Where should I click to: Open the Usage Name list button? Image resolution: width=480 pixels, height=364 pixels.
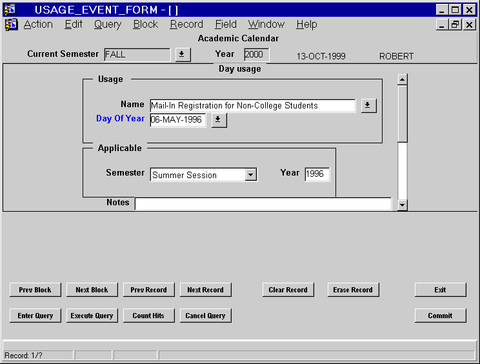(369, 106)
